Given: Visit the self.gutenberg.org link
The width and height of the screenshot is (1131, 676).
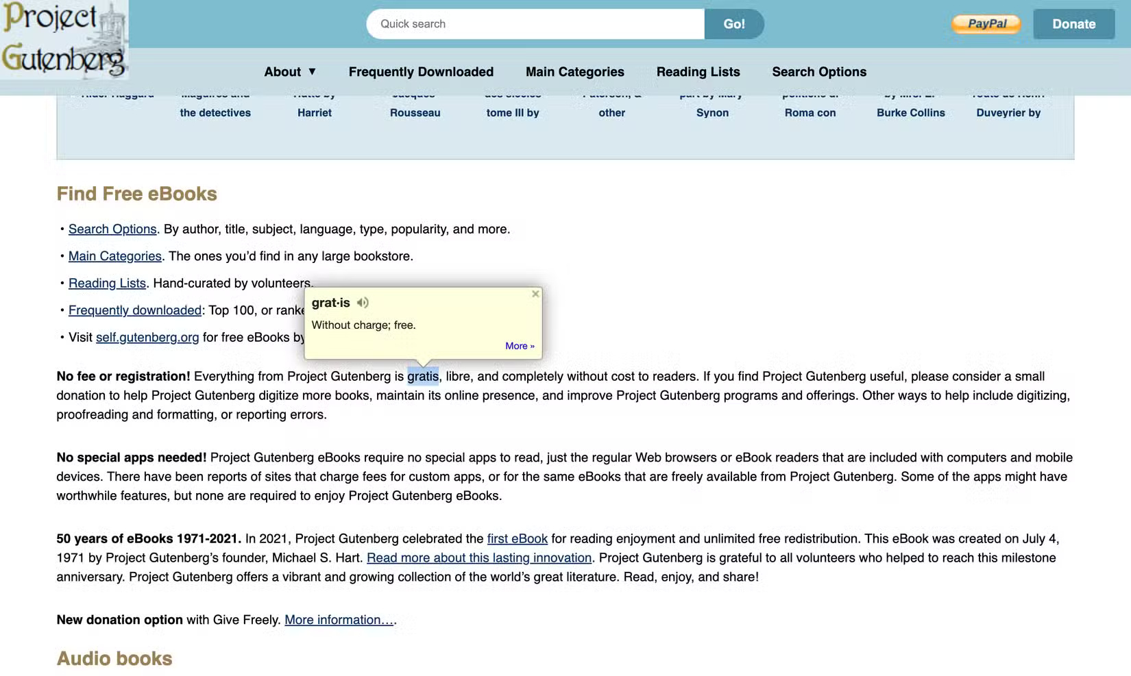Looking at the screenshot, I should 147,337.
